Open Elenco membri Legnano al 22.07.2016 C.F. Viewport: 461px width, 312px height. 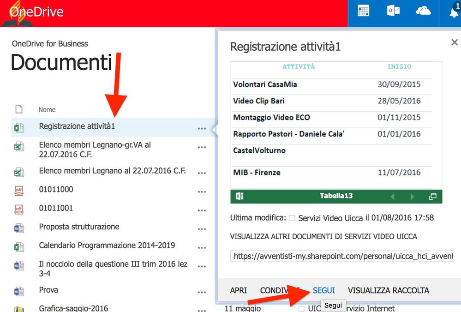click(x=112, y=171)
